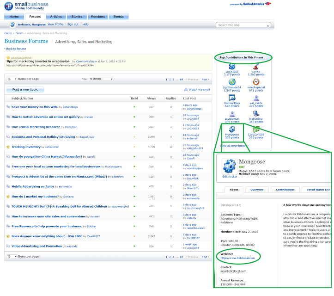Click Mongoose gear avatar in contributors

(232, 129)
